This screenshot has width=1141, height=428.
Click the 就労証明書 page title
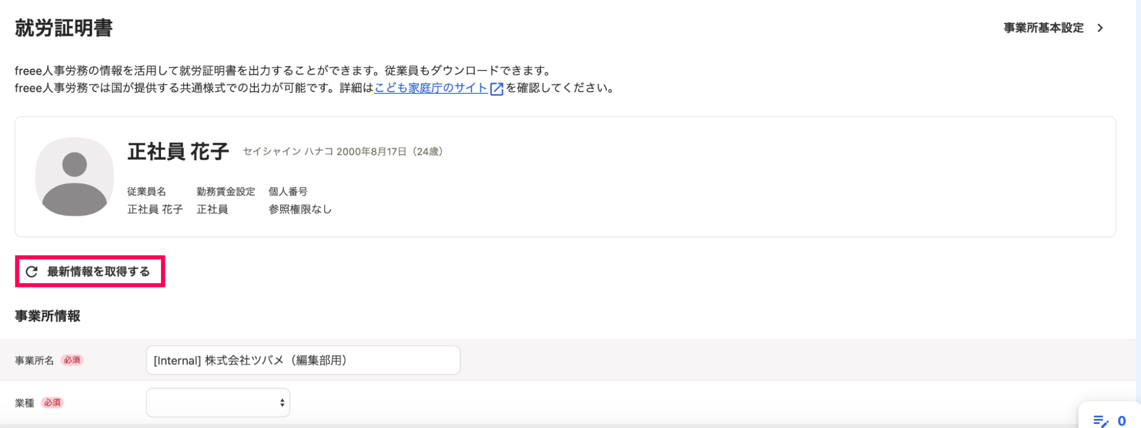[x=64, y=28]
